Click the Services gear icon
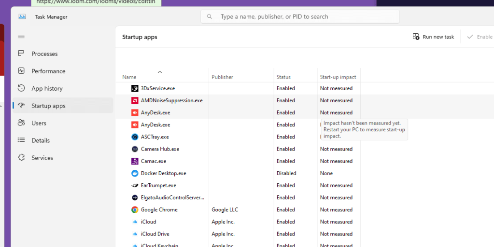The image size is (494, 247). (21, 157)
